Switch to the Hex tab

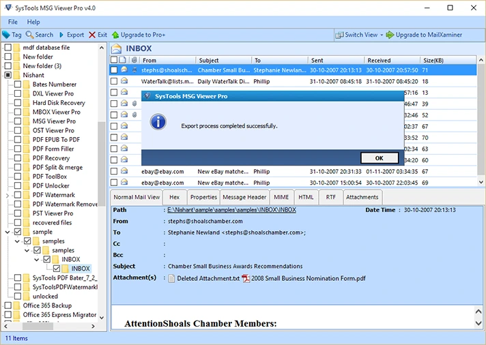click(174, 197)
